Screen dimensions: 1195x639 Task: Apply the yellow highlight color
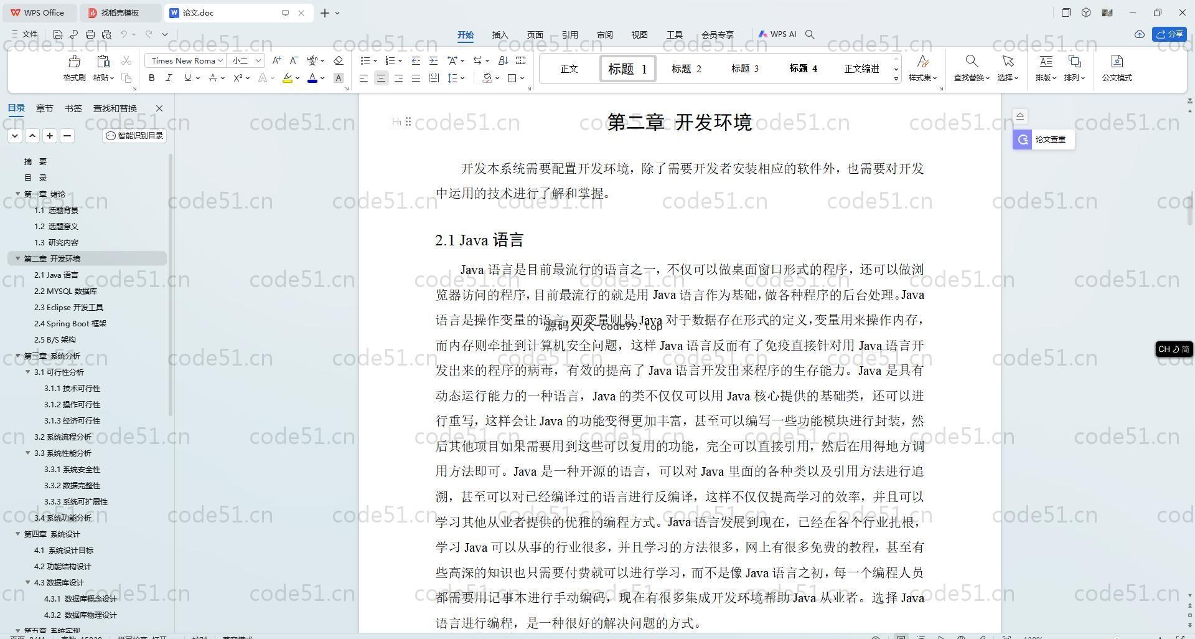(287, 78)
